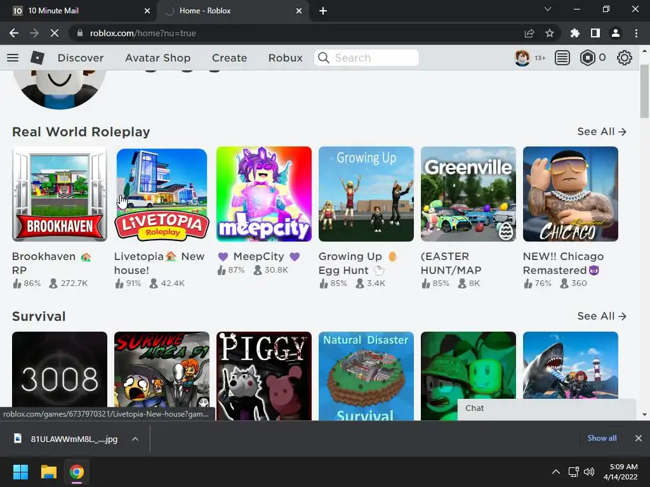Click the site lock icon in address bar

(x=80, y=33)
